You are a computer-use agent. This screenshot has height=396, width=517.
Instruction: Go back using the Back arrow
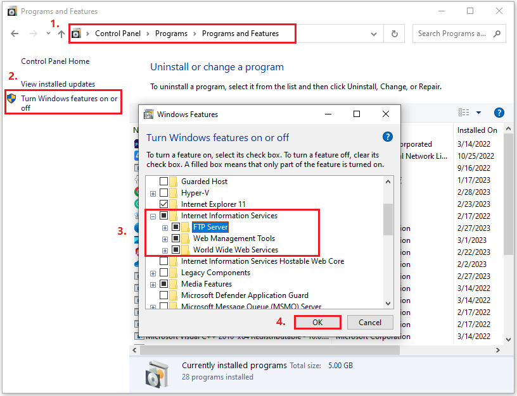tap(15, 34)
